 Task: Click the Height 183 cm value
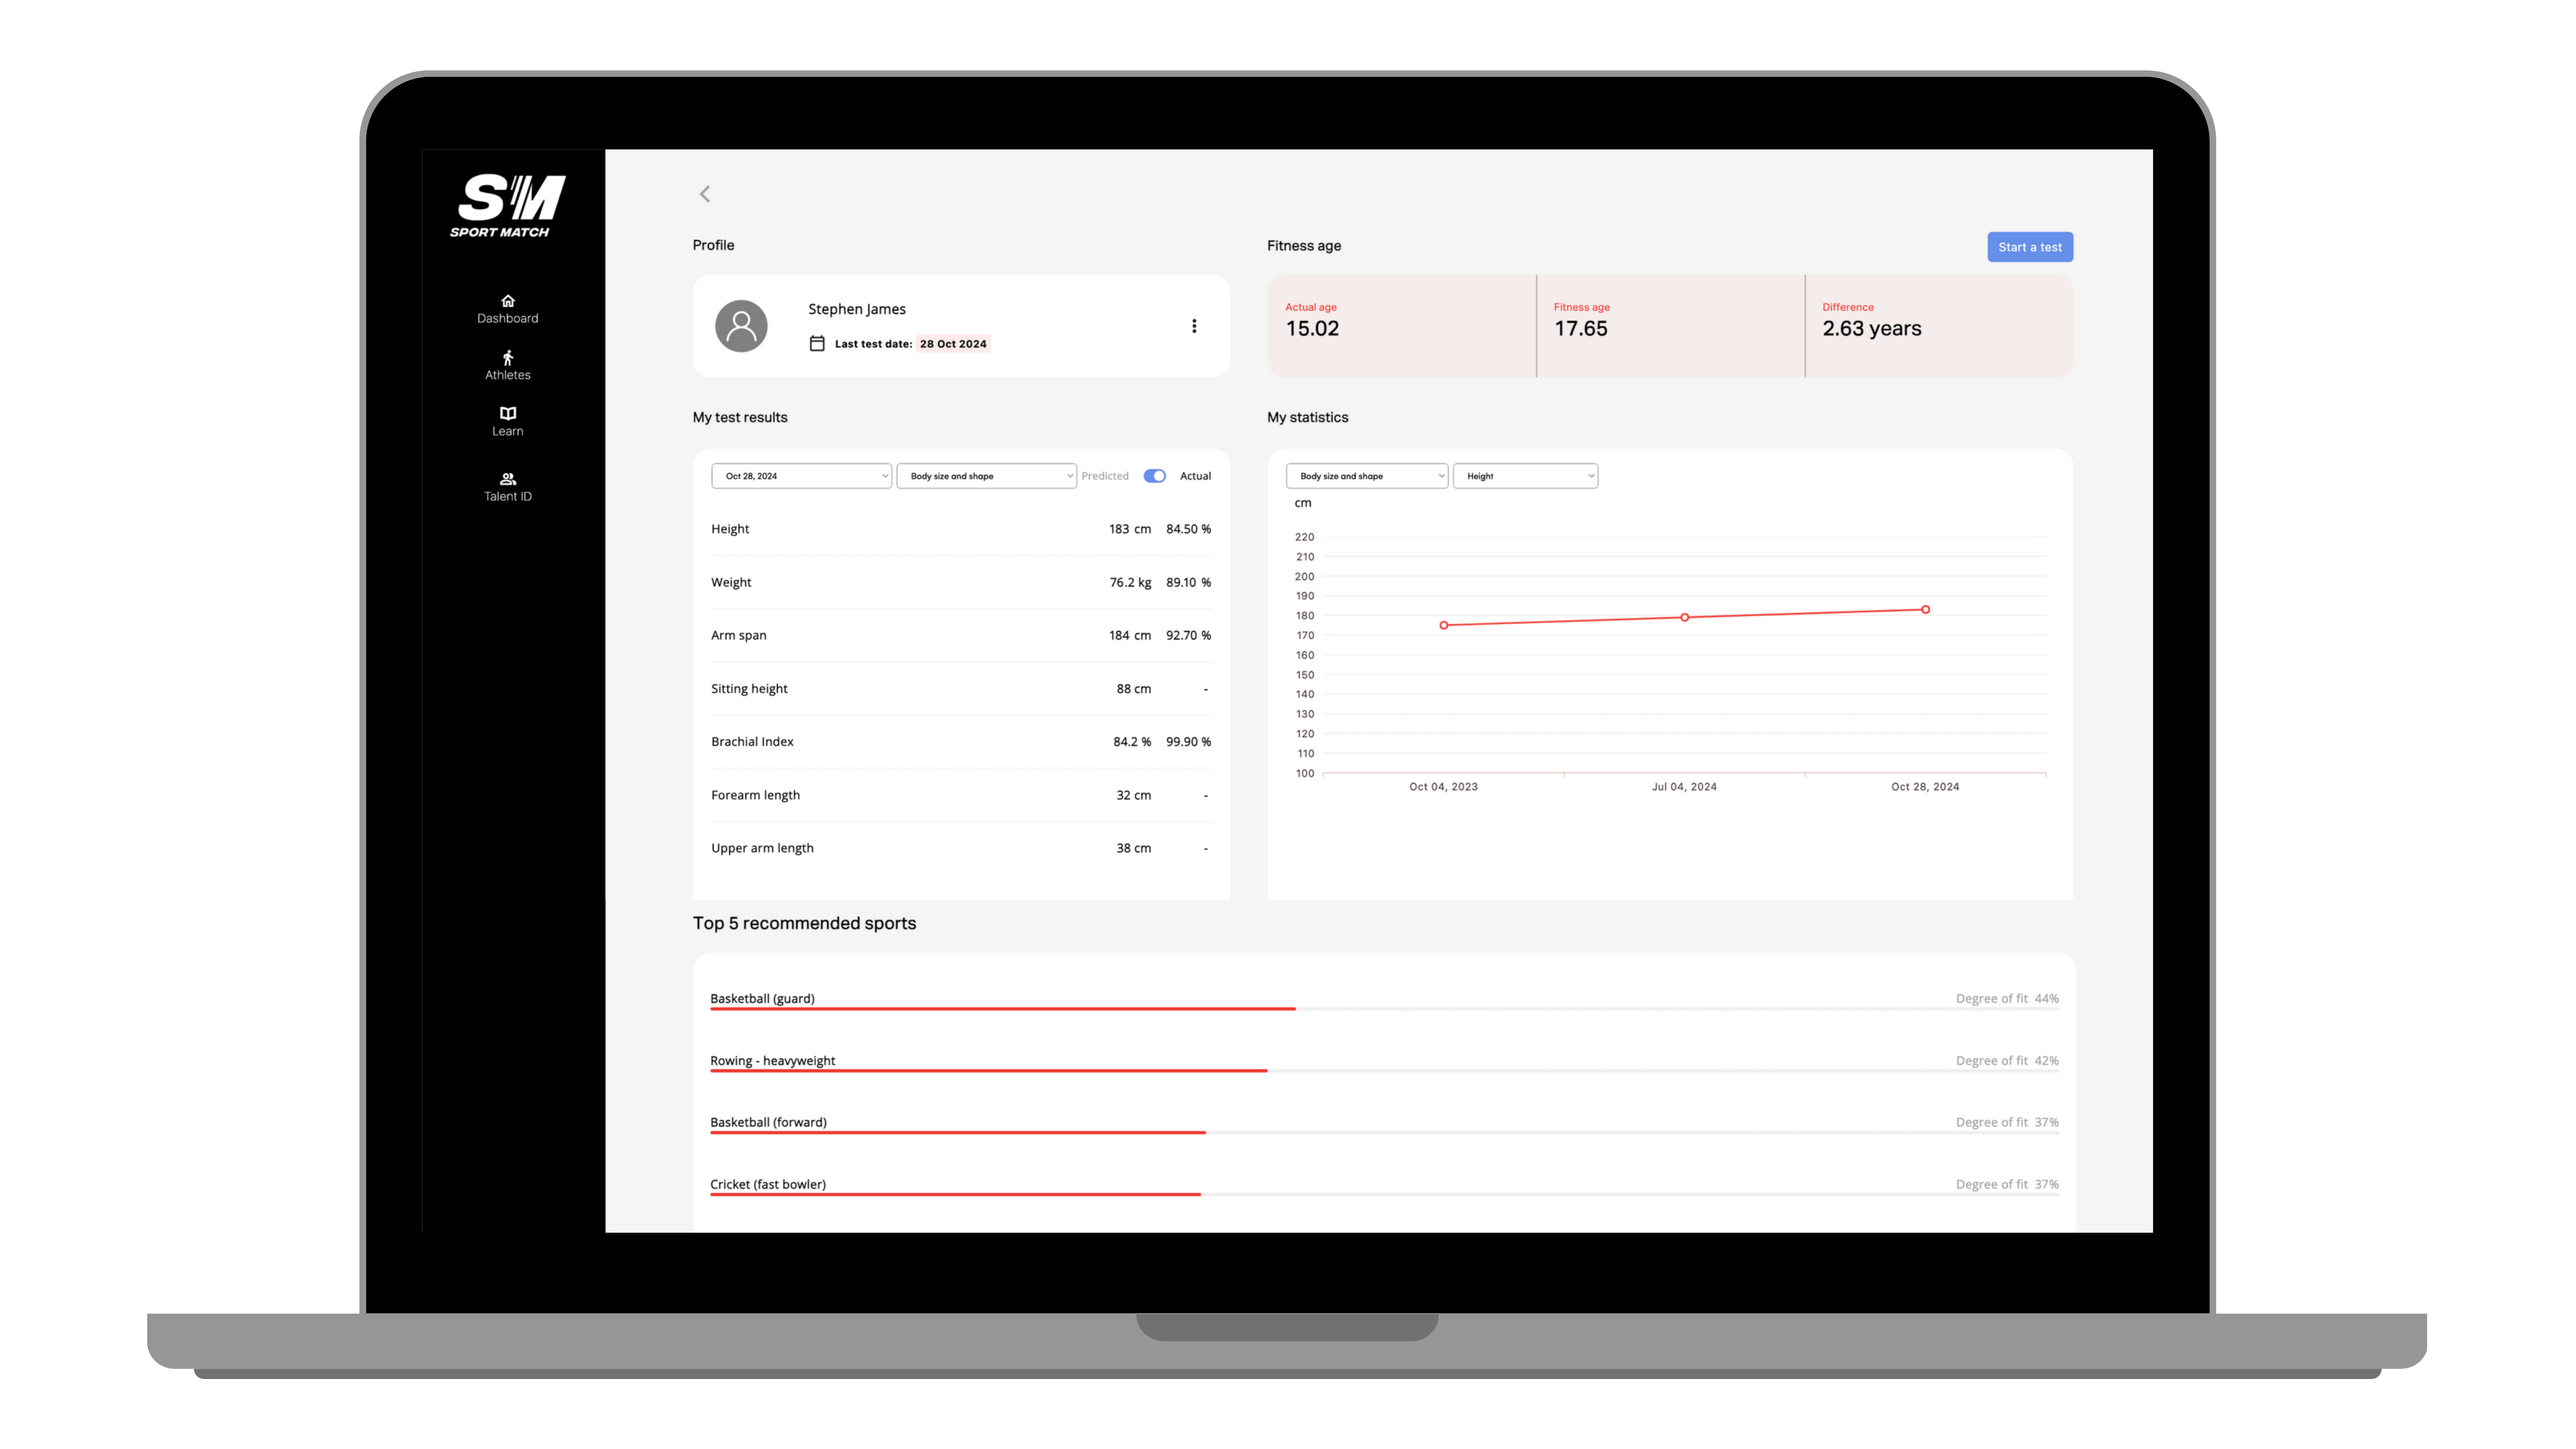coord(1130,529)
